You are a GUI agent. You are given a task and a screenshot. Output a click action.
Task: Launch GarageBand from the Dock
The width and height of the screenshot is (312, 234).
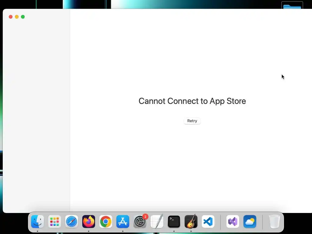tap(191, 222)
